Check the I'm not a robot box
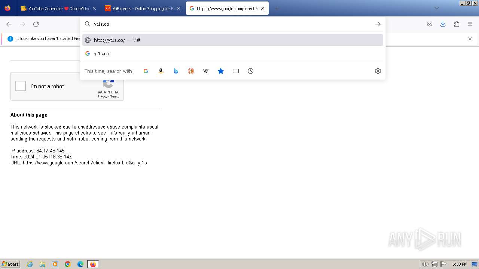Screen dimensions: 479x269 click(x=21, y=86)
